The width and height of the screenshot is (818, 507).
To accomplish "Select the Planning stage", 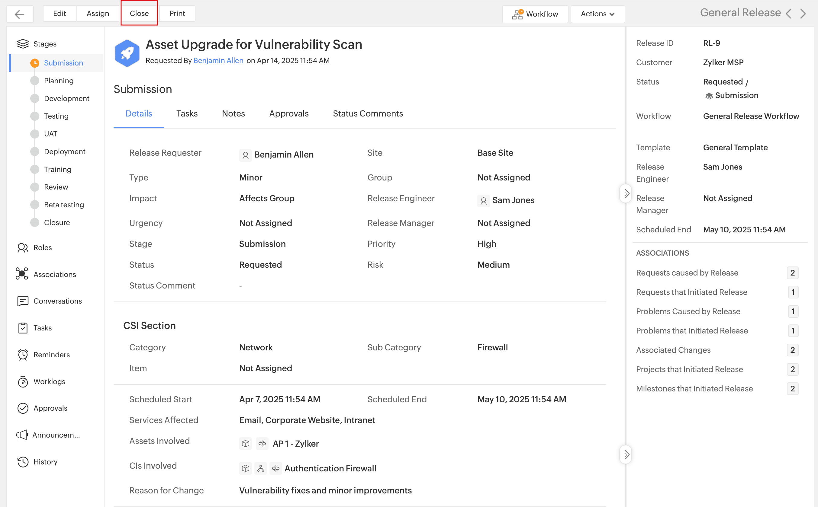I will [x=58, y=81].
